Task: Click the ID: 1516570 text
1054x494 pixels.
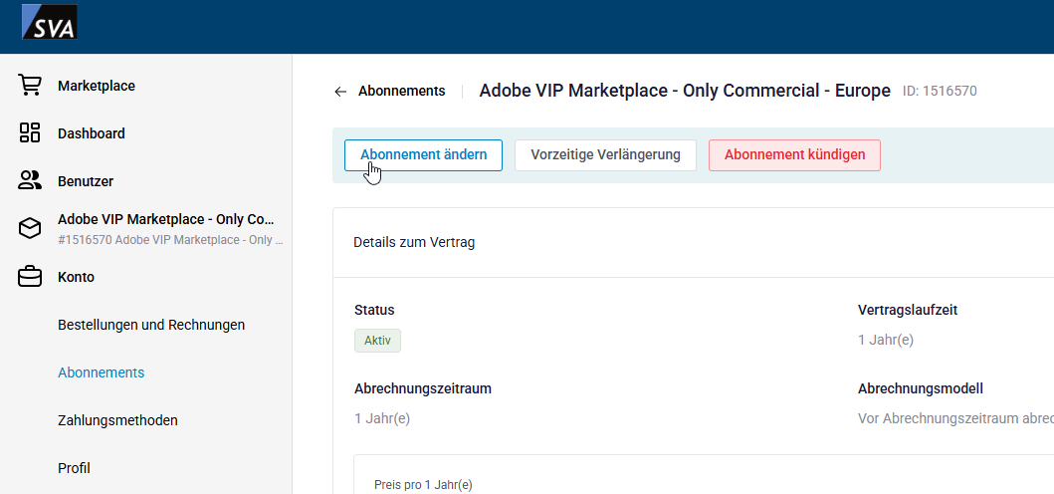Action: 940,92
